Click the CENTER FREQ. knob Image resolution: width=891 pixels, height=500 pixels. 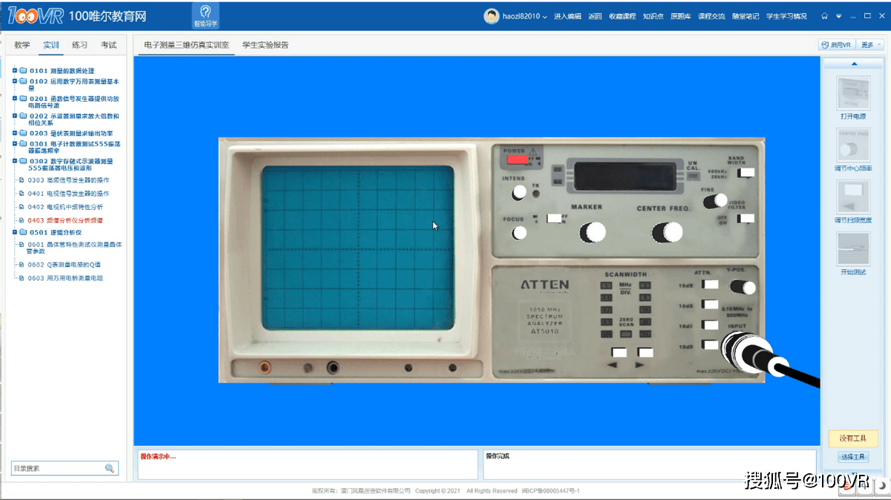pyautogui.click(x=666, y=232)
